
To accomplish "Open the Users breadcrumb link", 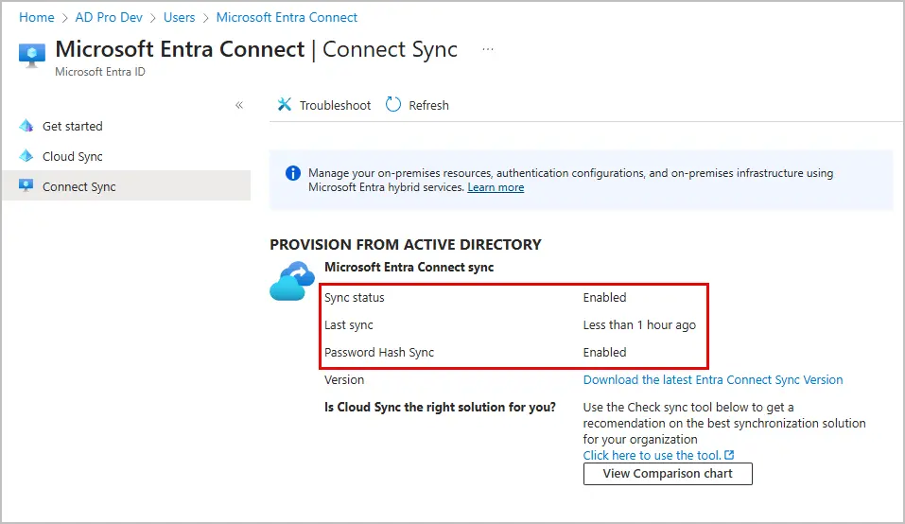I will coord(179,17).
